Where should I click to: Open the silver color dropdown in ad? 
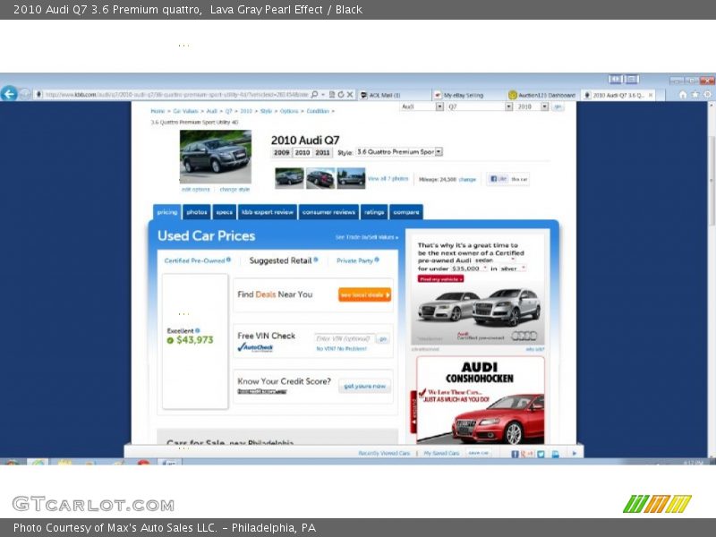pos(513,268)
